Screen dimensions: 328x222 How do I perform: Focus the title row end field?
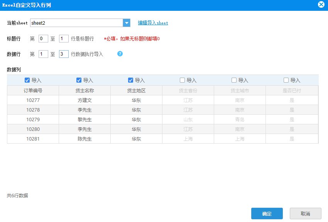pos(64,39)
